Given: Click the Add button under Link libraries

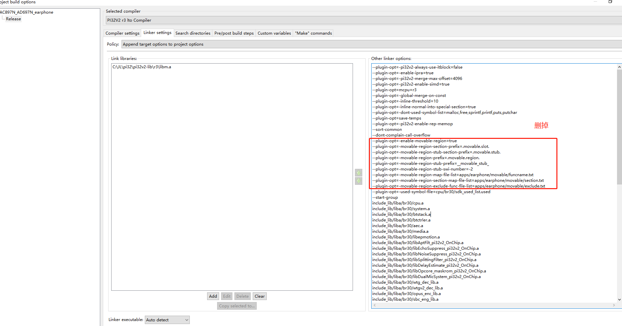Looking at the screenshot, I should tap(213, 296).
